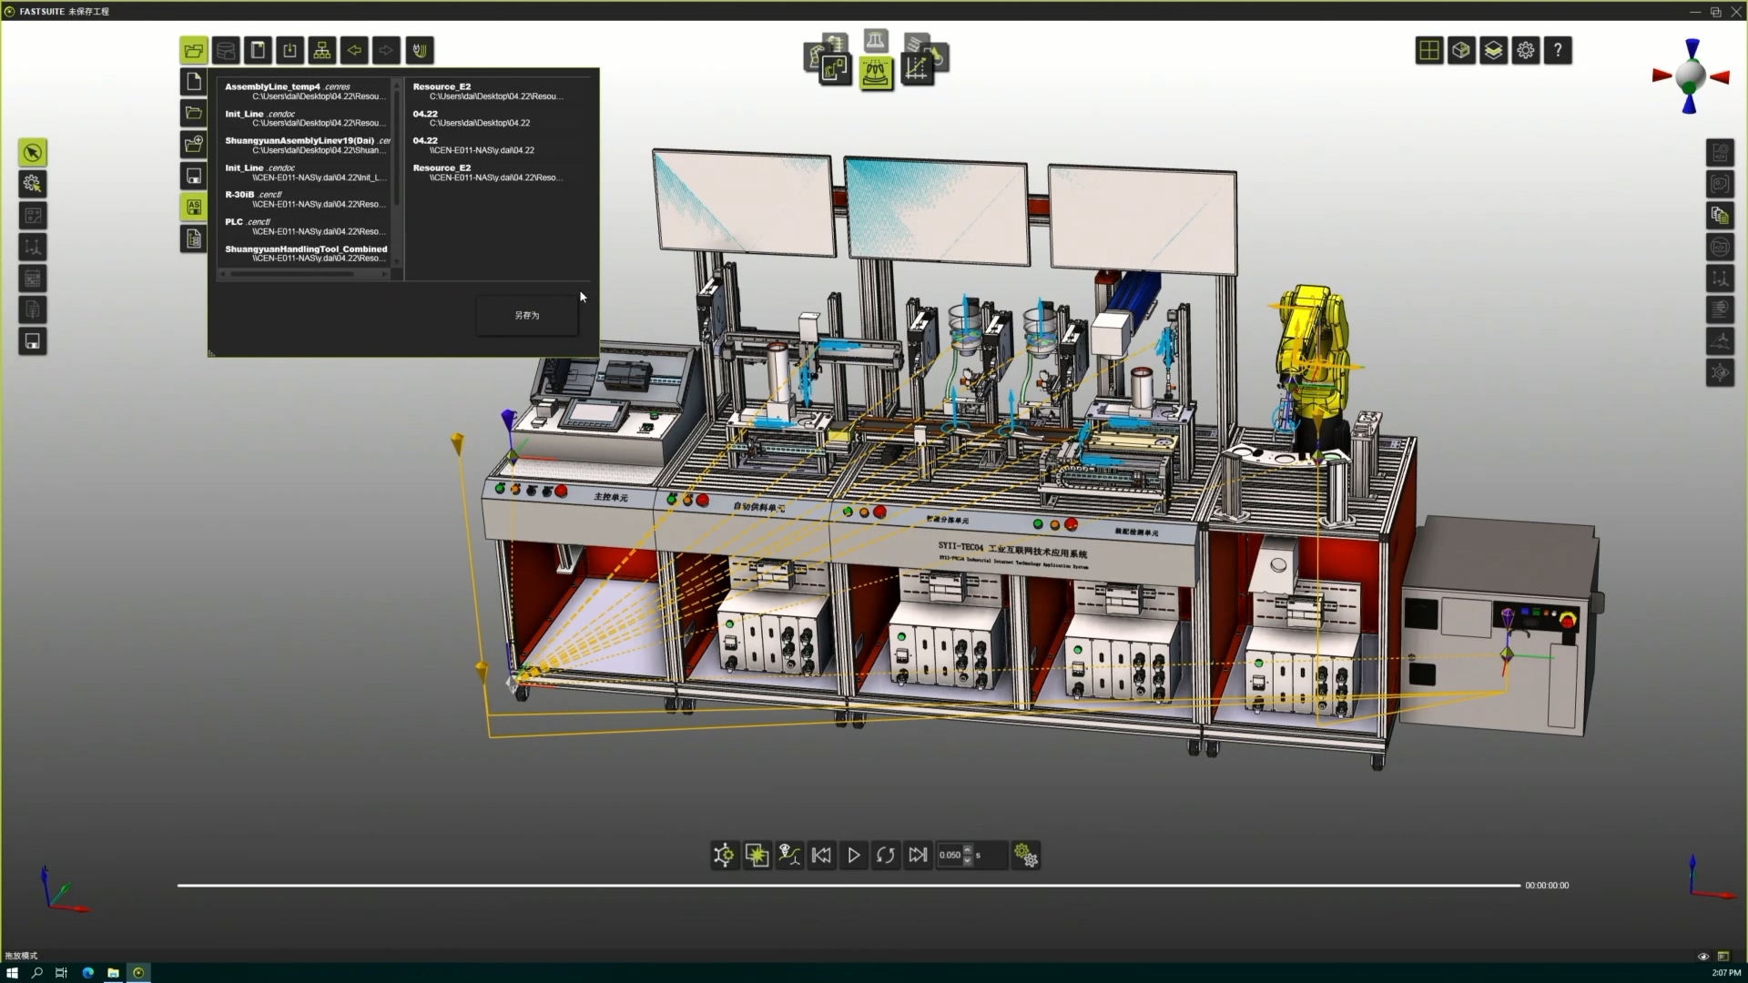Toggle the Save As 'AS' sidebar button
1748x983 pixels.
pyautogui.click(x=194, y=208)
